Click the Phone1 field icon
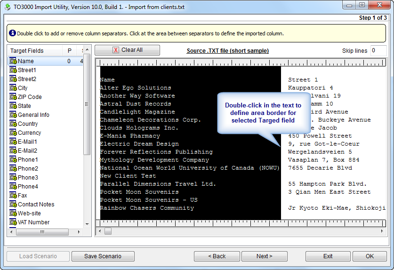 tap(13, 159)
